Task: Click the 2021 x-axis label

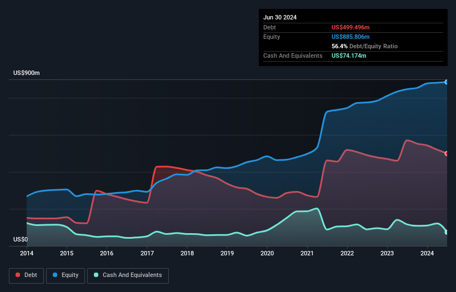Action: pyautogui.click(x=307, y=253)
